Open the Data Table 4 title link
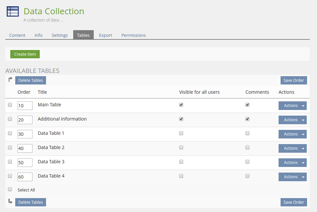 click(x=51, y=176)
